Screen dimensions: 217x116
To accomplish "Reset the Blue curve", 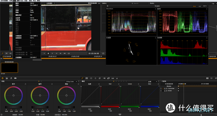I will coord(158,84).
